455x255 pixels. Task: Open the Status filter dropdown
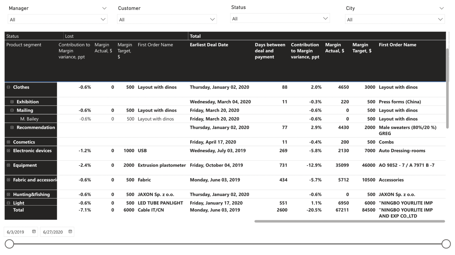280,18
